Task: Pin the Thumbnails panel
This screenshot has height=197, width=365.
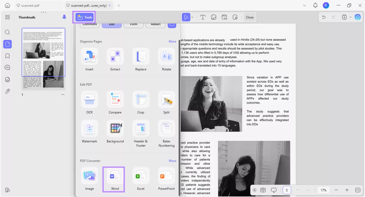Action: click(64, 17)
